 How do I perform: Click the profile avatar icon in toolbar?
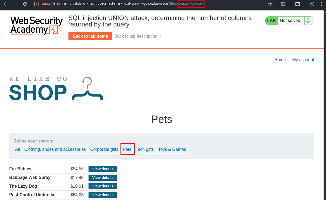click(x=312, y=4)
